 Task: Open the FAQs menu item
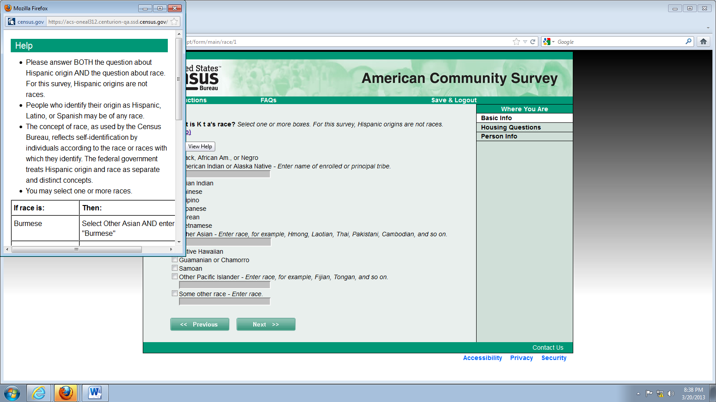tap(268, 100)
